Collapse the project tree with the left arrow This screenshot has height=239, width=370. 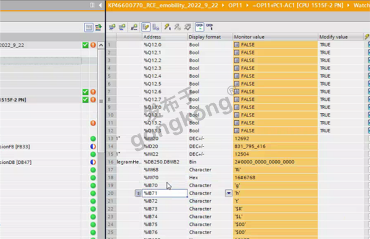(x=101, y=5)
